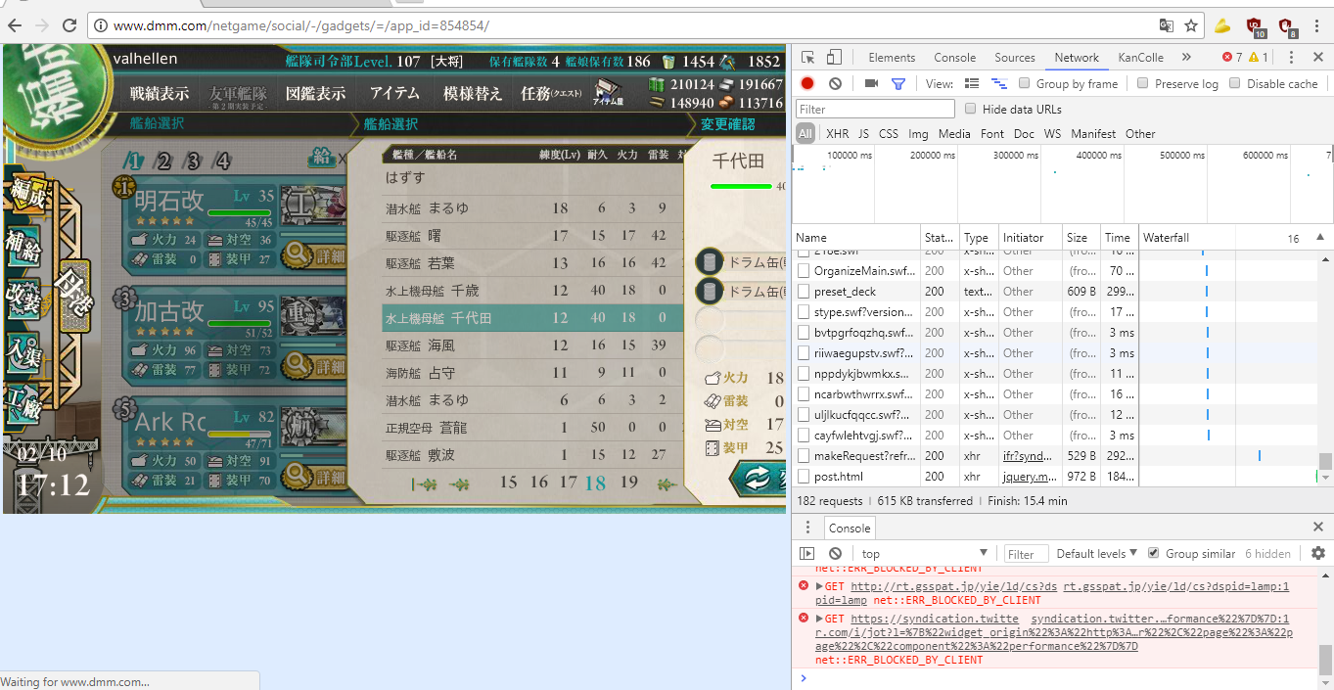Screen dimensions: 1334x690
Task: Open the drawer three-dot menu
Action: 807,528
